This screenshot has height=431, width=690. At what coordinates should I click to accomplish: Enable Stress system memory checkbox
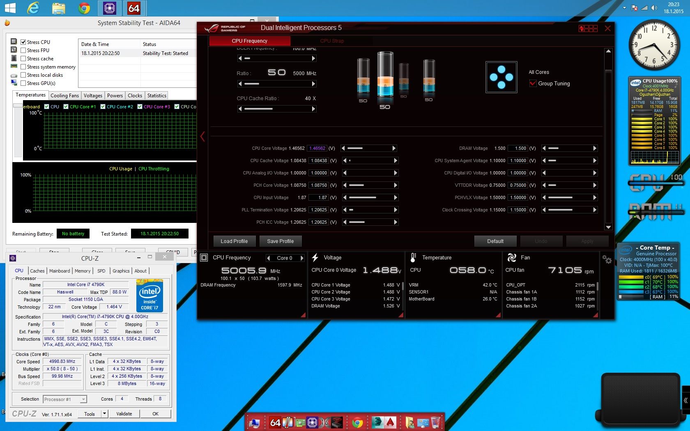(x=24, y=66)
